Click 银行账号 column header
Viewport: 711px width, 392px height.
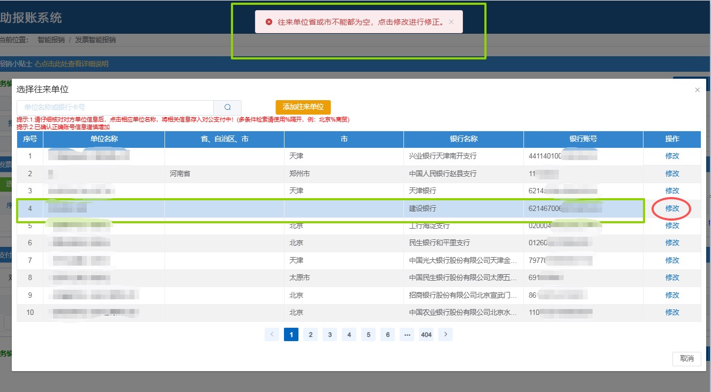(583, 139)
